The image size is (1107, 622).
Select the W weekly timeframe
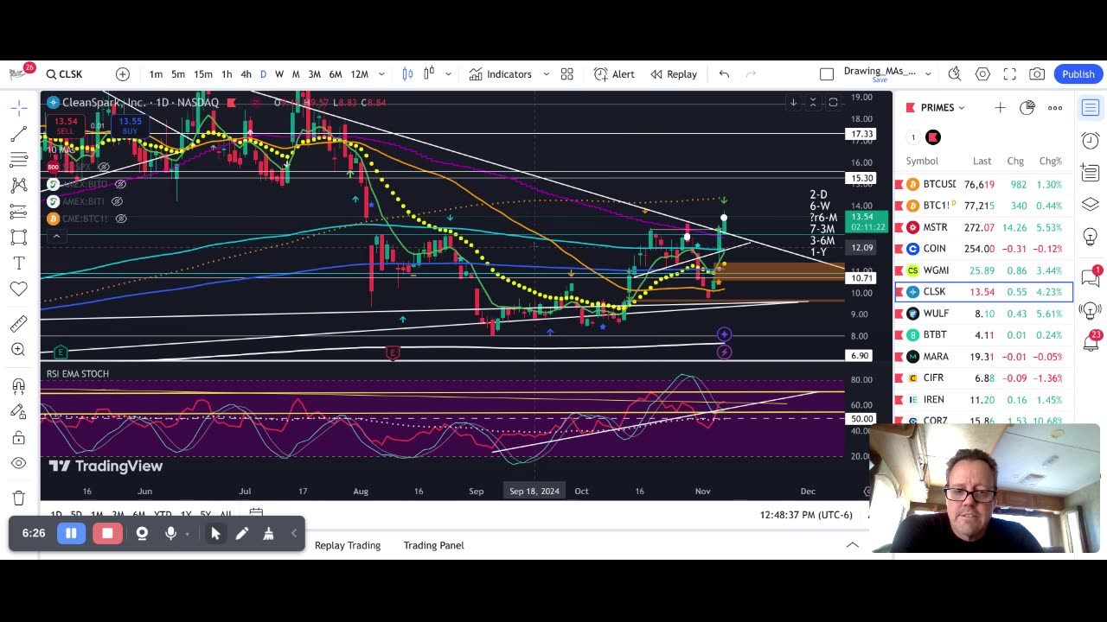pos(278,74)
